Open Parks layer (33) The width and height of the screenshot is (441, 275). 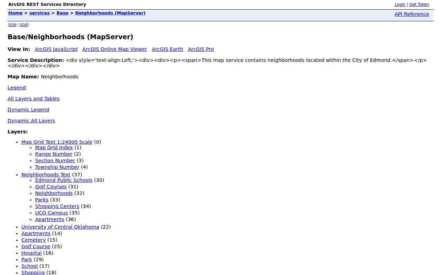[42, 200]
